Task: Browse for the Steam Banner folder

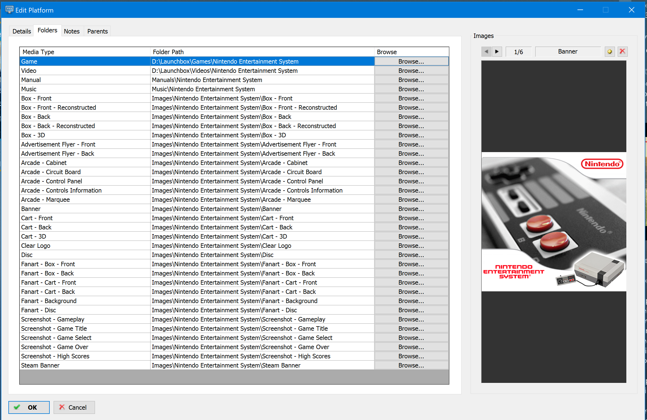Action: click(411, 365)
